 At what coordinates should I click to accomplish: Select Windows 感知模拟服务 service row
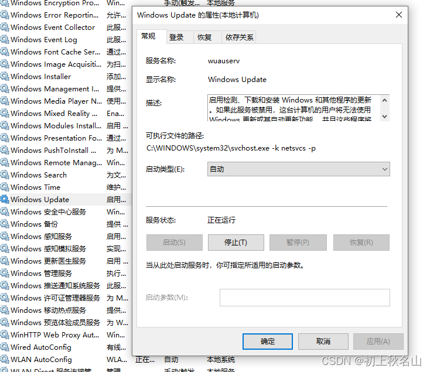[x=66, y=248]
